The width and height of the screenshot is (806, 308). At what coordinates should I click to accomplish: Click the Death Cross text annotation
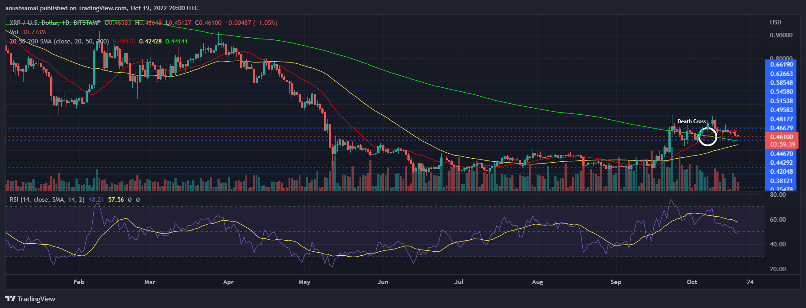pos(691,121)
